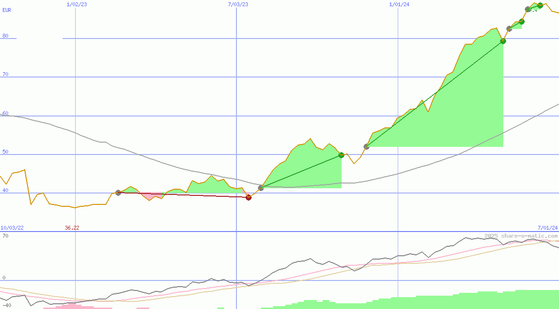The height and width of the screenshot is (309, 559).
Task: Click the red sell marker dot
Action: point(248,197)
